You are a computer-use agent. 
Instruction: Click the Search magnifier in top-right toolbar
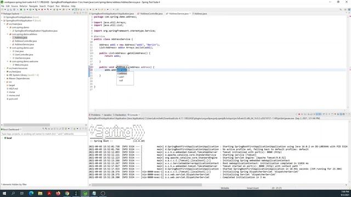[341, 10]
